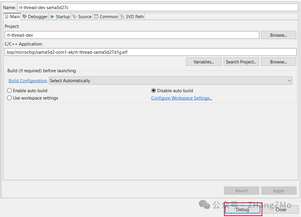Select Disable auto build radio
This screenshot has height=217, width=301.
[172, 91]
